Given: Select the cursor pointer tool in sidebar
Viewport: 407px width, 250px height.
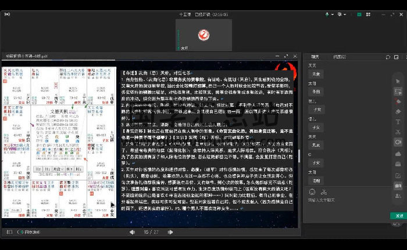Looking at the screenshot, I should point(398,79).
